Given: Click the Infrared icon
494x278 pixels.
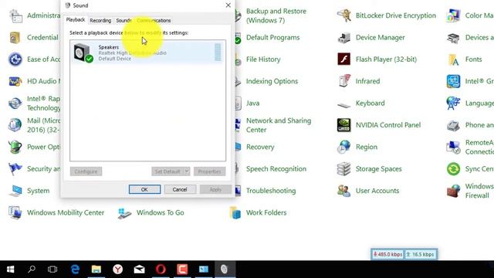Looking at the screenshot, I should coord(343,81).
